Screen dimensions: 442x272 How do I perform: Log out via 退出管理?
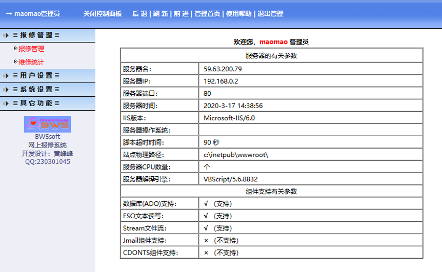click(270, 14)
